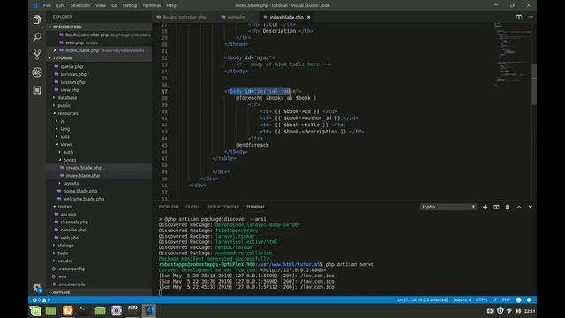Change encoding via UTF-8 status item
The height and width of the screenshot is (318, 565).
481,300
